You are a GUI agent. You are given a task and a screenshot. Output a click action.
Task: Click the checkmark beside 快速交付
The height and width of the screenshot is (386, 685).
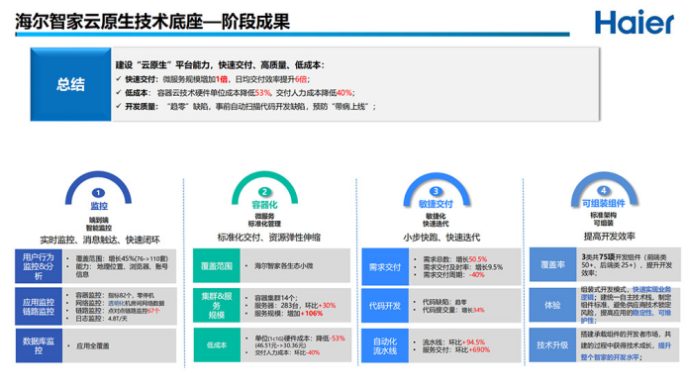tap(119, 79)
